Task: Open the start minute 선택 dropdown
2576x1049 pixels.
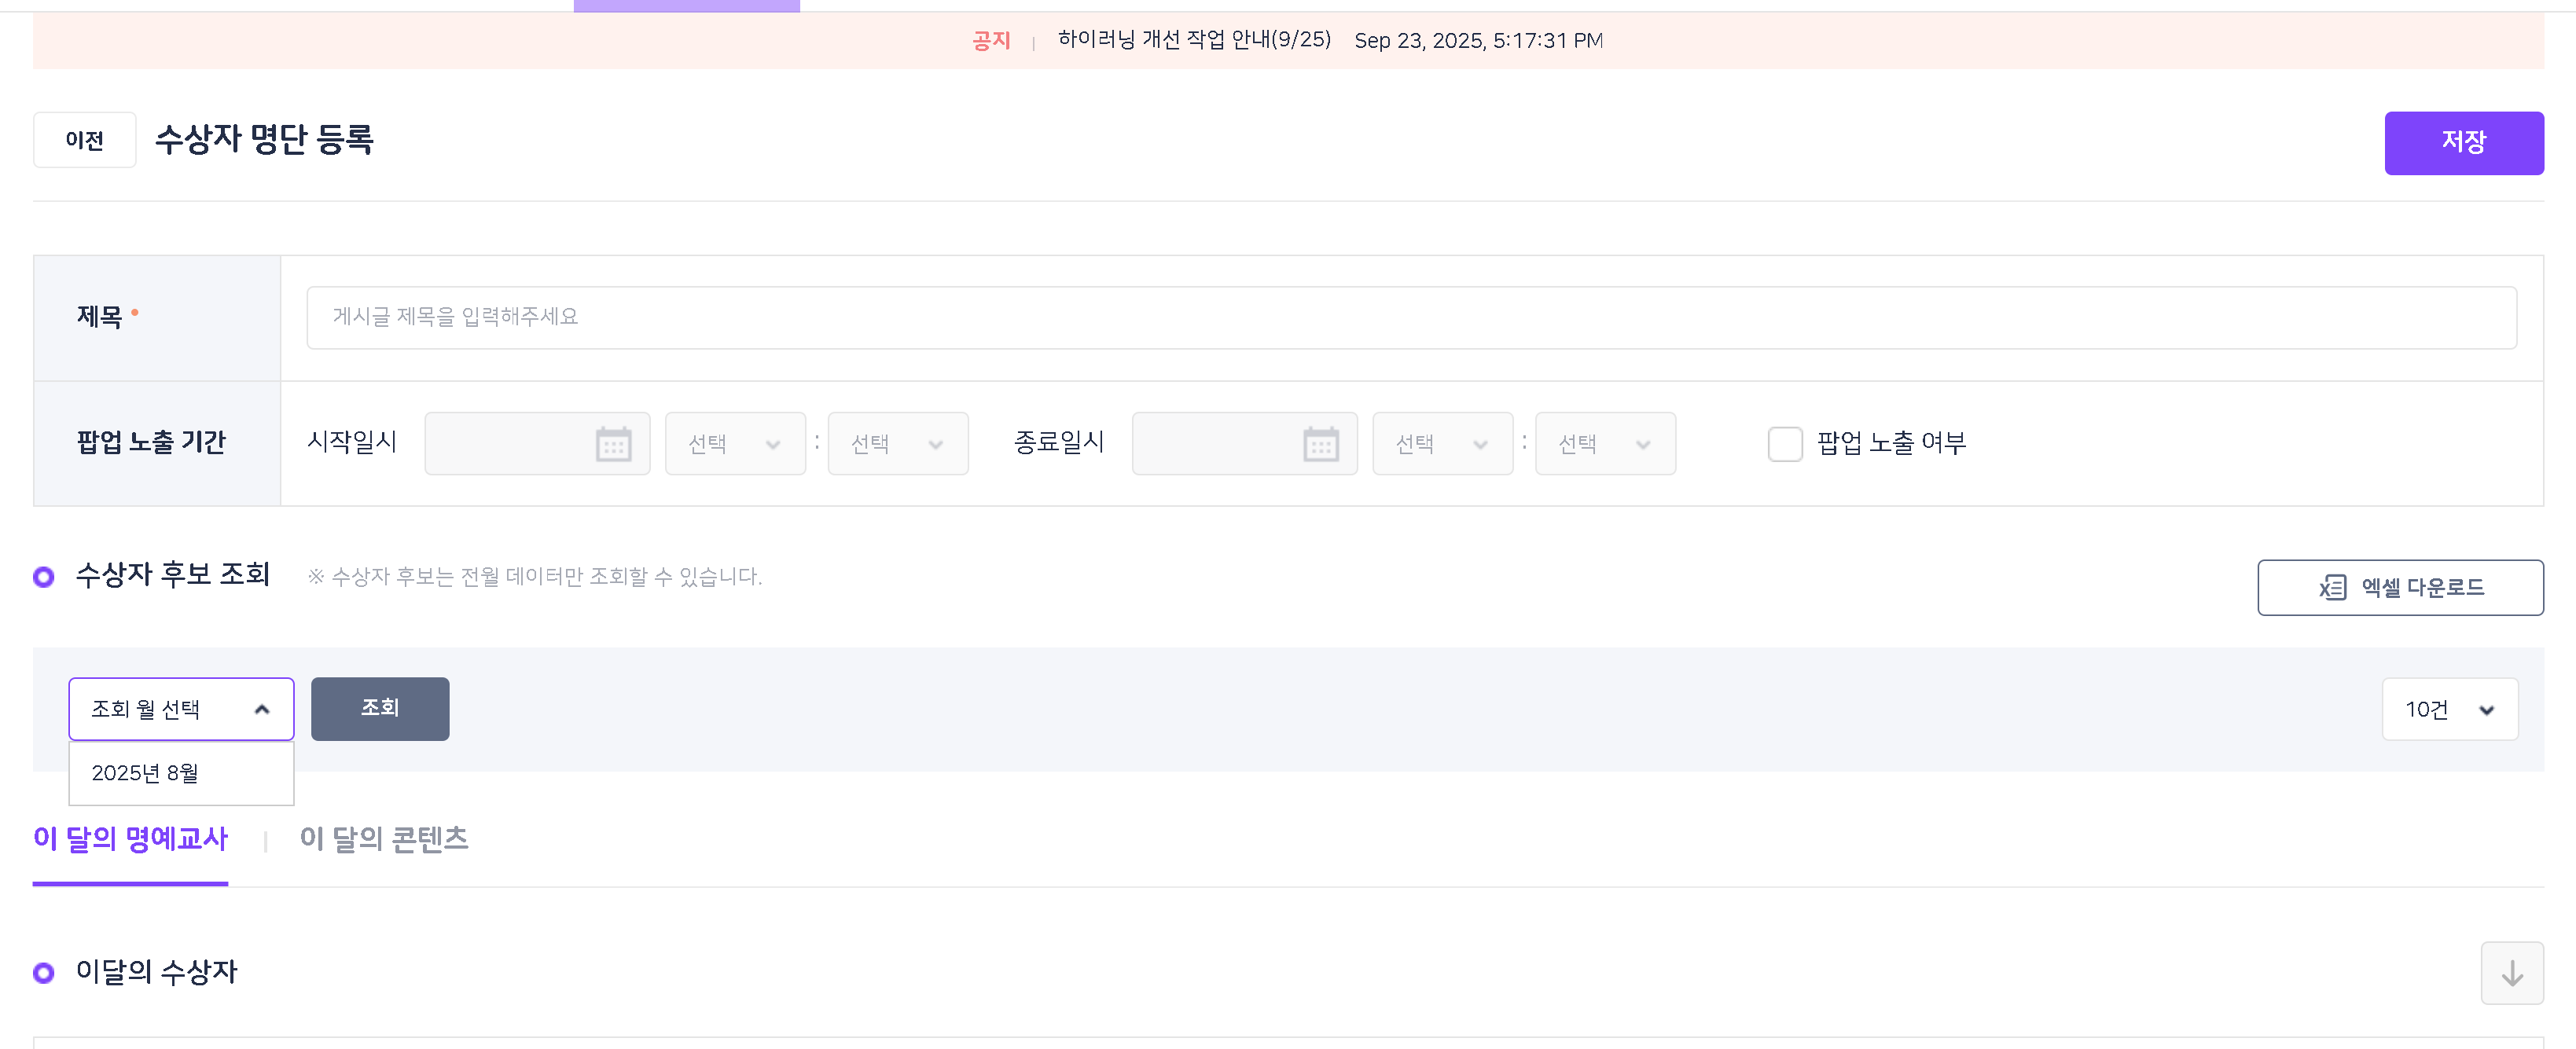Action: click(x=897, y=444)
